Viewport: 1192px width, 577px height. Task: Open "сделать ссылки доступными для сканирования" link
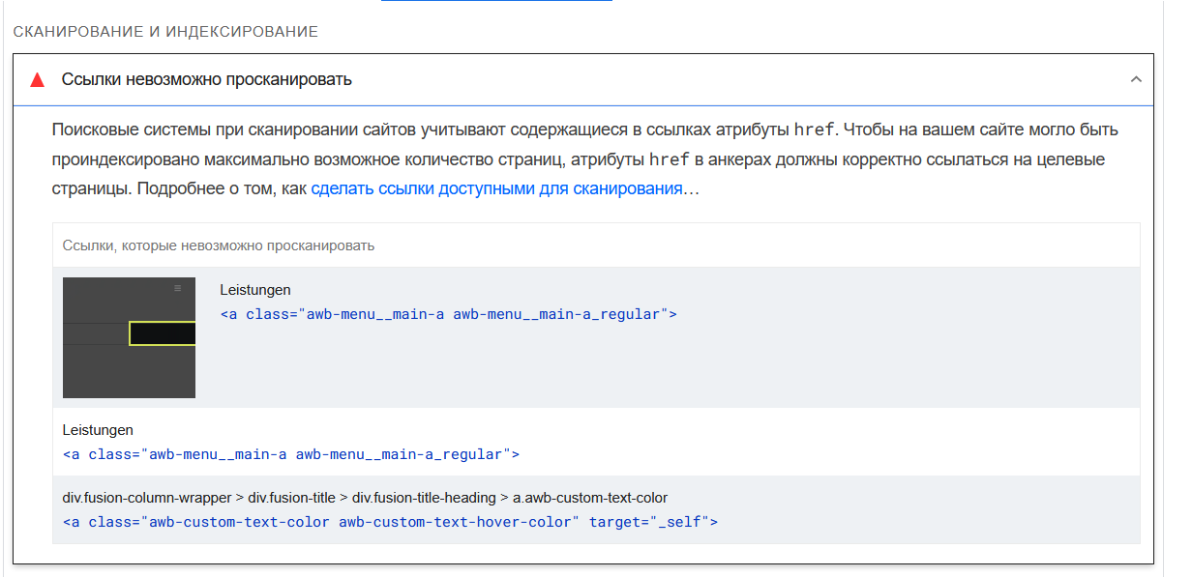click(496, 189)
